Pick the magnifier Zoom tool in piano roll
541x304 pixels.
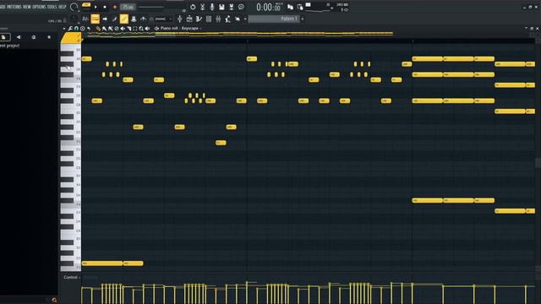pyautogui.click(x=141, y=29)
